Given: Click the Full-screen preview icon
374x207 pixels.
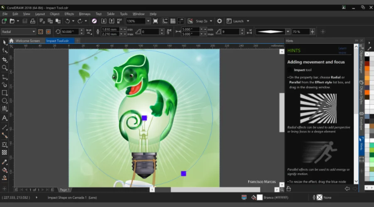Looking at the screenshot, I should 155,21.
